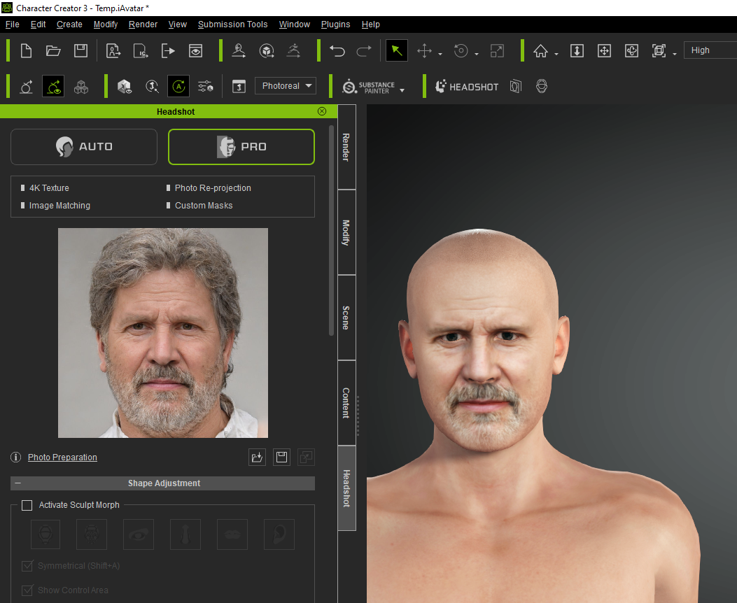Select the AUTO headshot mode button
The image size is (737, 603).
tap(84, 147)
